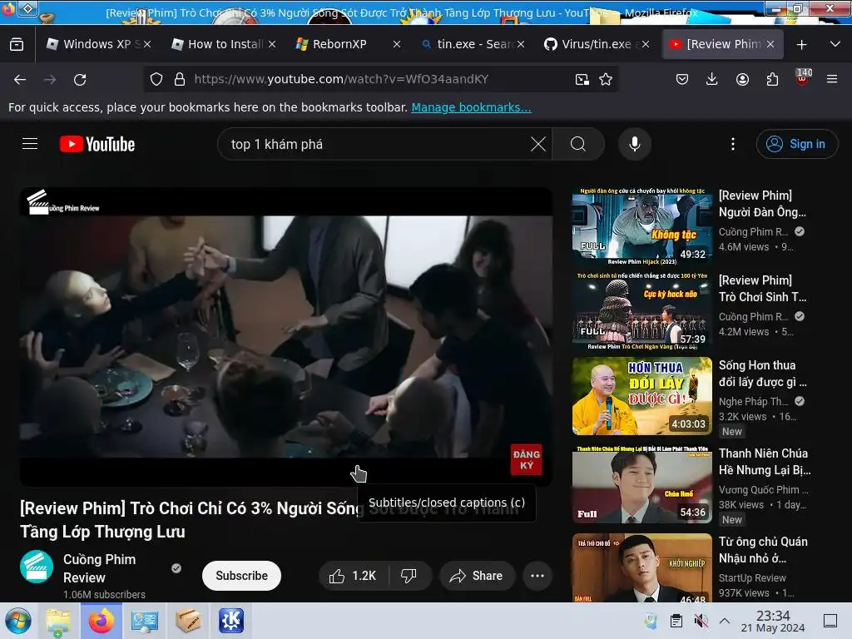Close the Review Phim YouTube tab
Image resolution: width=852 pixels, height=639 pixels.
(770, 44)
